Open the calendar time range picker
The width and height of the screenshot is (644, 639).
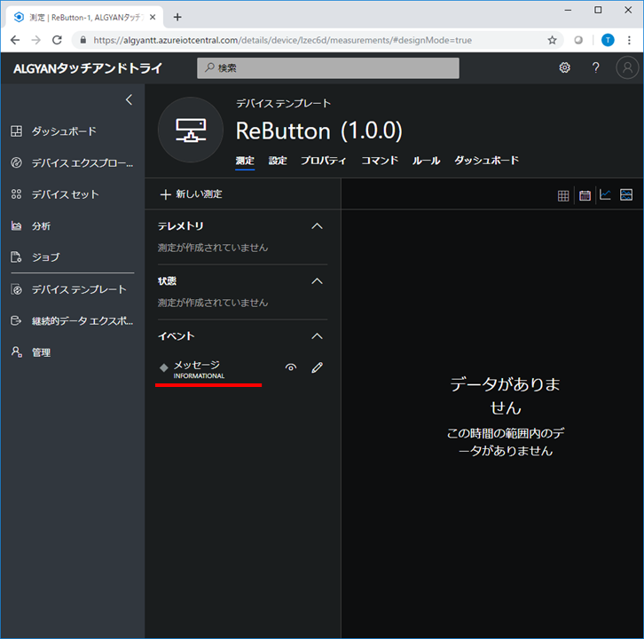pyautogui.click(x=585, y=195)
